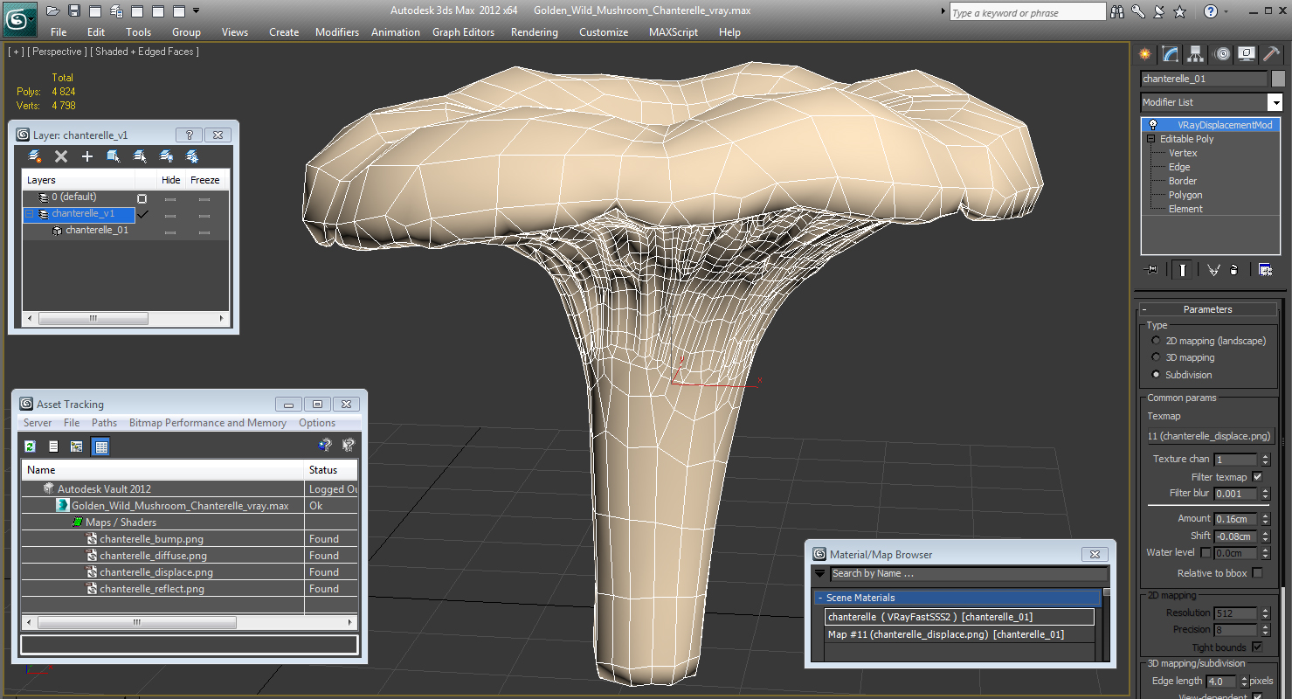1292x699 pixels.
Task: Enable Relative to bbox checkbox
Action: [1258, 573]
